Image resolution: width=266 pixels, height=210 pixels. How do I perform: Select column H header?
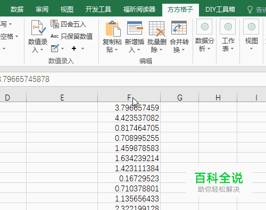click(x=218, y=97)
